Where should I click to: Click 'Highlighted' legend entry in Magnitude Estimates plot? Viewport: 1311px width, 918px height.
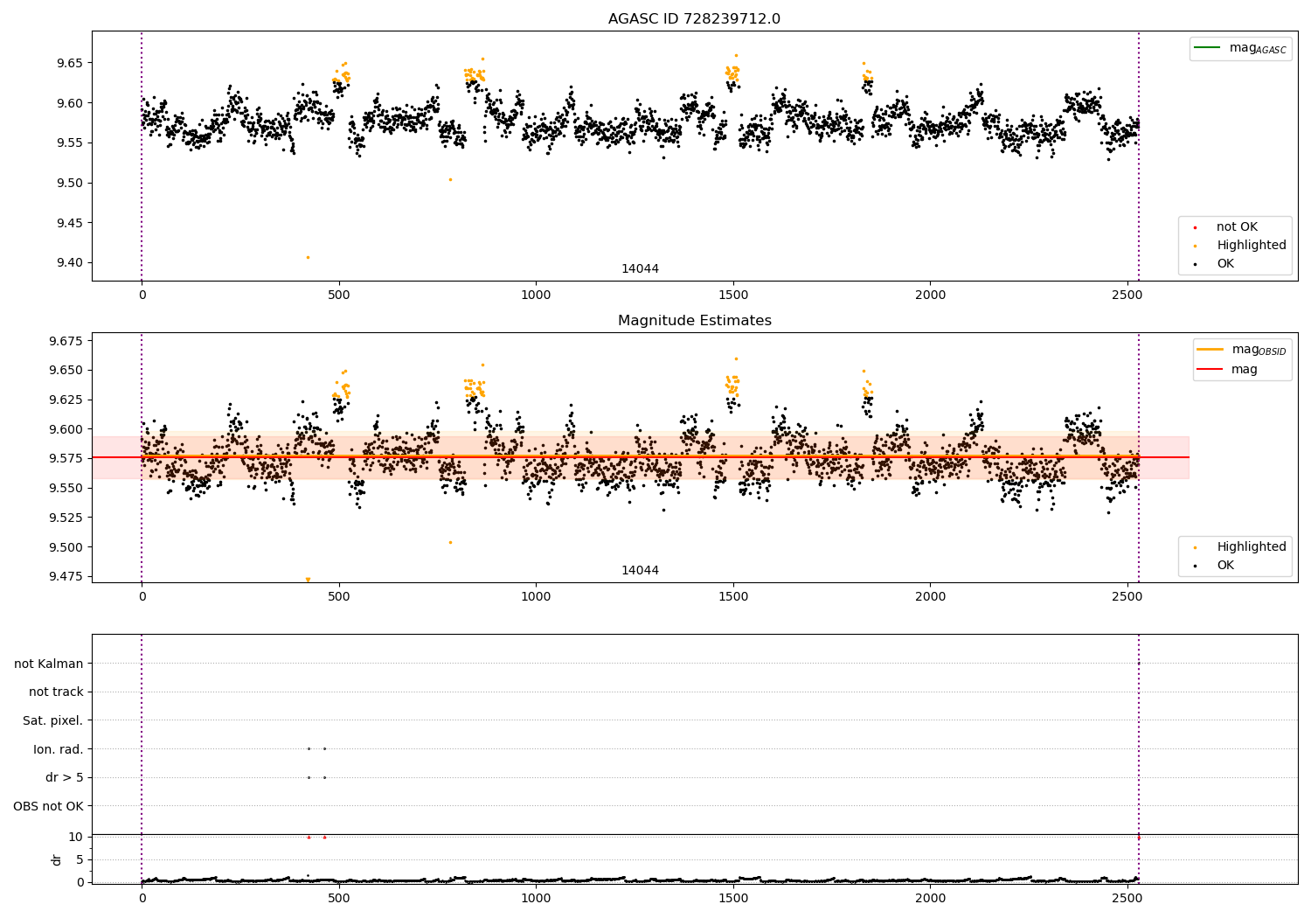1252,547
